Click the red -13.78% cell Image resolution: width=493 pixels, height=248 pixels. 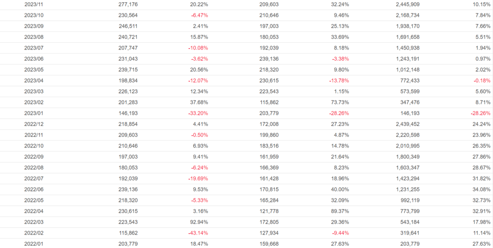[x=339, y=81]
